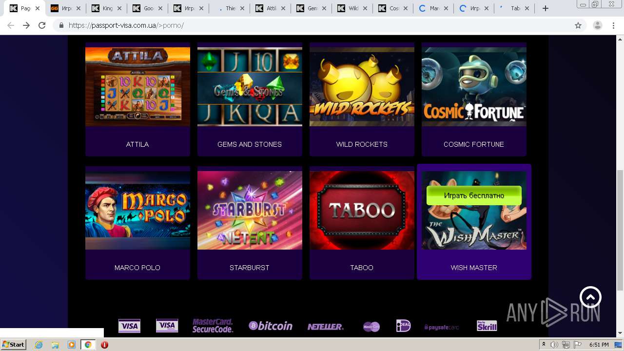Click the Visa Electron payment logo
The width and height of the screenshot is (624, 351).
(167, 326)
